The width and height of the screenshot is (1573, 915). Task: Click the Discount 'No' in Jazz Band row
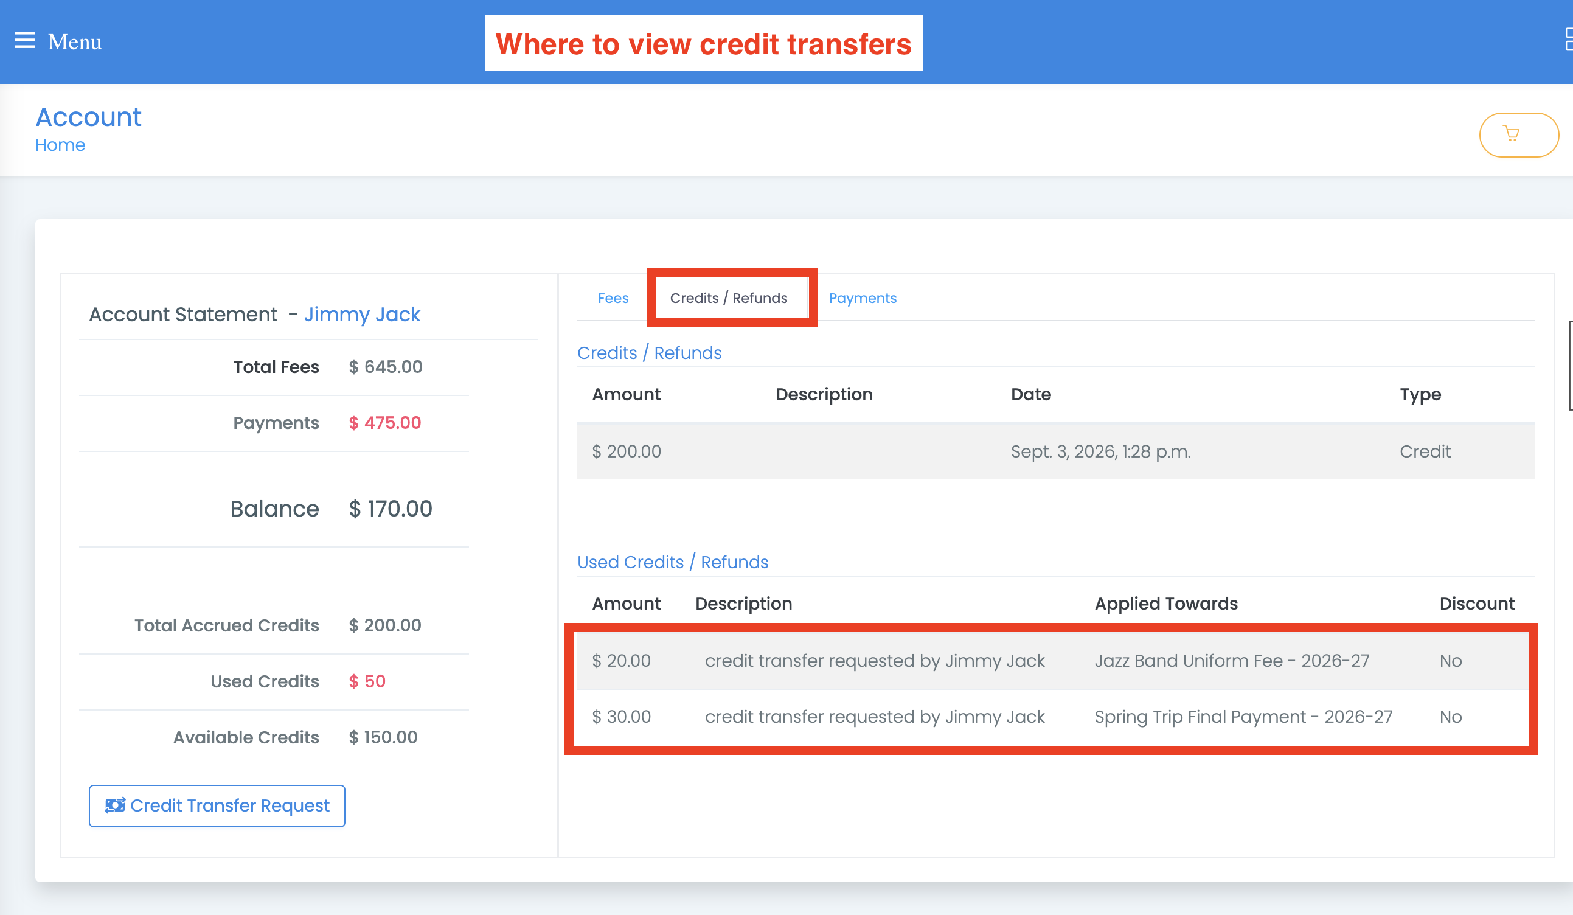[1451, 660]
